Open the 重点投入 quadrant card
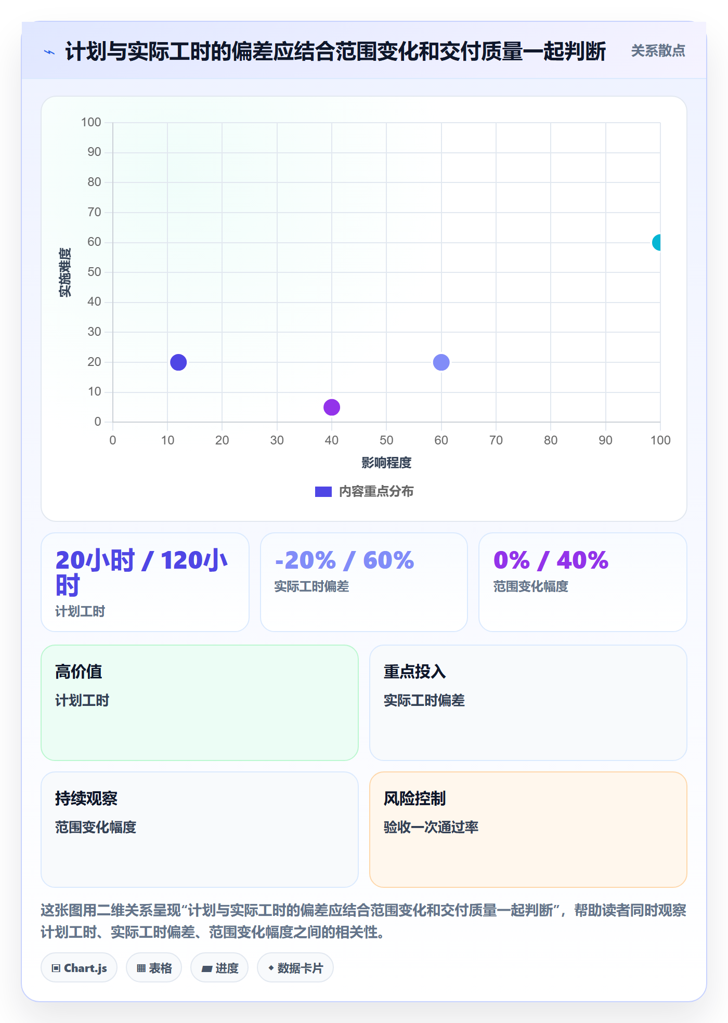The height and width of the screenshot is (1023, 728). (528, 703)
